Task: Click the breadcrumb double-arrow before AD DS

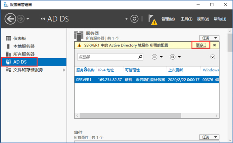Action: point(43,19)
